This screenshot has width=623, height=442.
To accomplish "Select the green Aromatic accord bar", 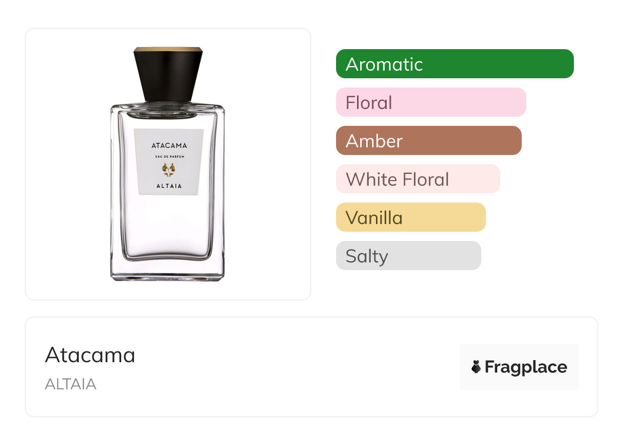I will pyautogui.click(x=455, y=64).
